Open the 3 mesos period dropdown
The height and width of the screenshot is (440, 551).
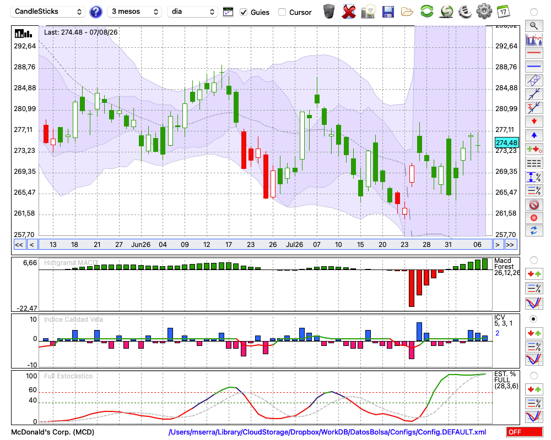tap(134, 12)
